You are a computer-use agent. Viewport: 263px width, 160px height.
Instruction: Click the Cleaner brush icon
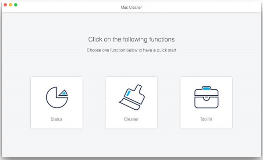pos(132,97)
